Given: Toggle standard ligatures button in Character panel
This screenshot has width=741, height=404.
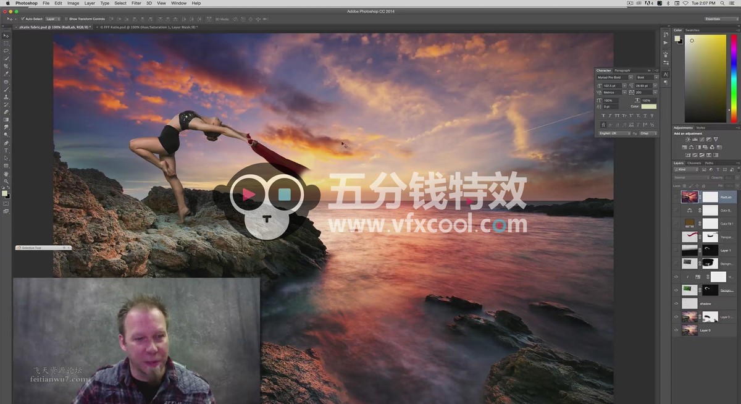Looking at the screenshot, I should pos(604,125).
